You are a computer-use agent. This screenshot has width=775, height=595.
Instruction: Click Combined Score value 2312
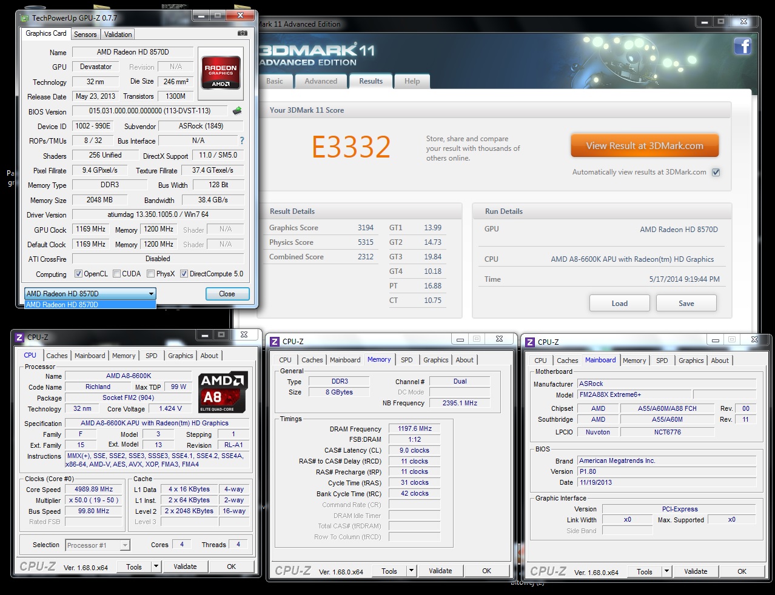(x=366, y=257)
